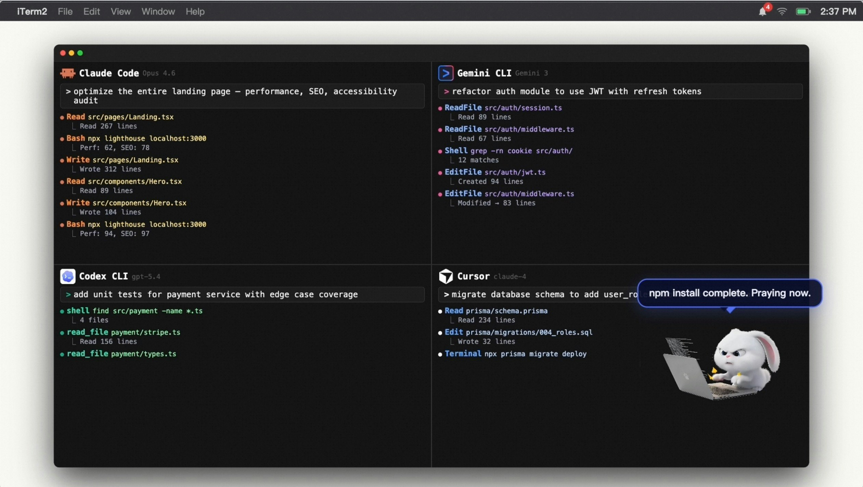This screenshot has height=487, width=863.
Task: Click the Claude Code pixel mascot icon
Action: (x=67, y=73)
